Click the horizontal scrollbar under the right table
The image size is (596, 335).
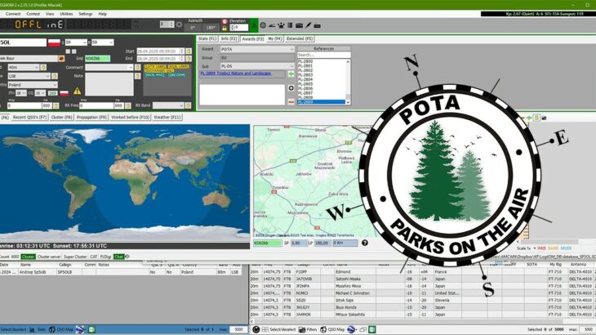422,321
